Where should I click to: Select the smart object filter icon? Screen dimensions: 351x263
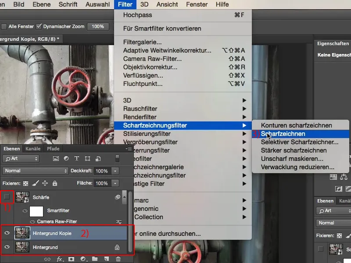click(98, 159)
